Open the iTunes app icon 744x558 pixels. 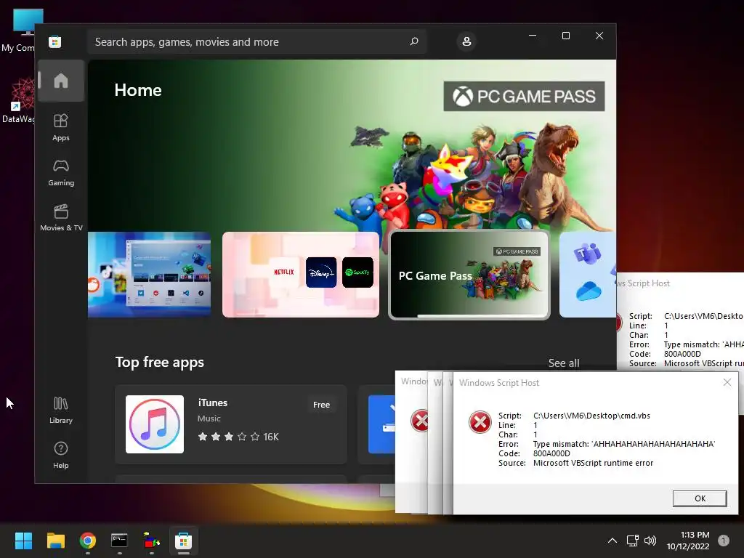[155, 424]
